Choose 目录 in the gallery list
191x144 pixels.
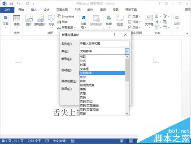[x=102, y=81]
